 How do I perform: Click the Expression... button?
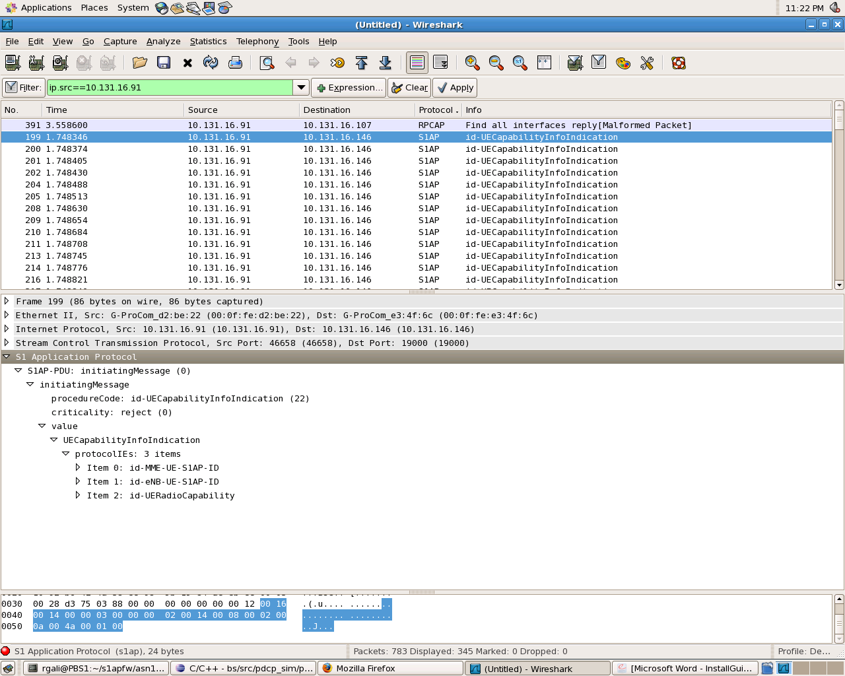(x=349, y=87)
